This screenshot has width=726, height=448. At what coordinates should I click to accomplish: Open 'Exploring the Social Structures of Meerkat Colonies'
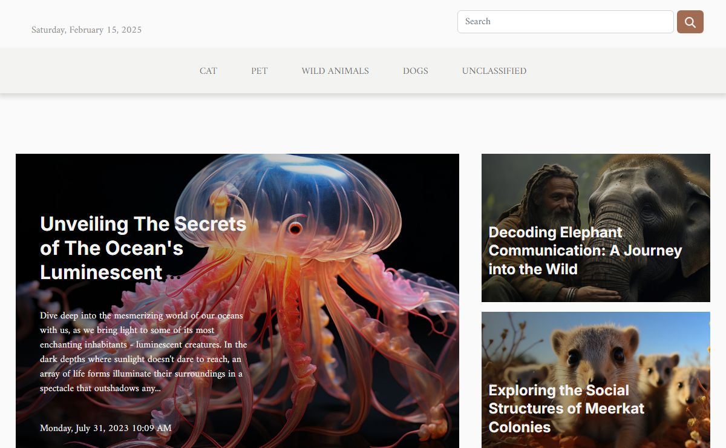tap(566, 409)
